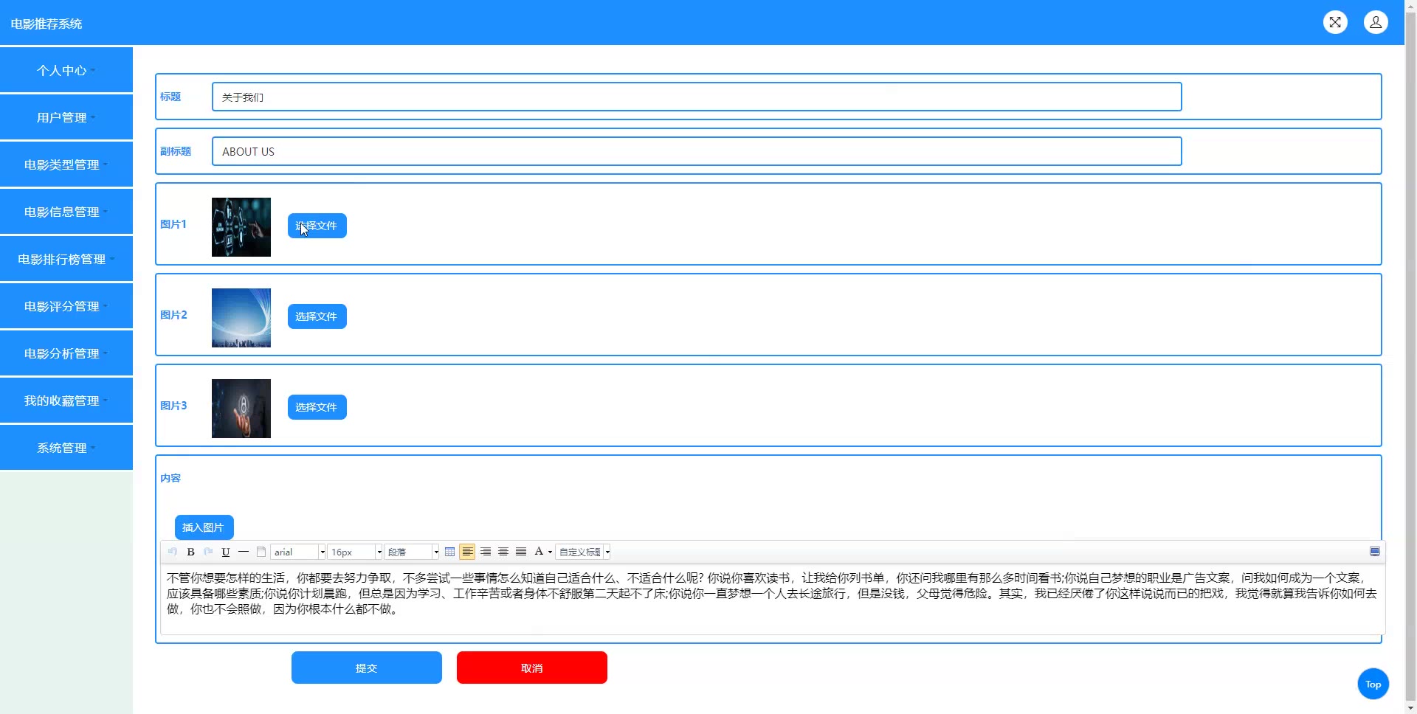Screen dimensions: 1417x714
Task: Open the 系统管理 sidebar menu
Action: 66,448
